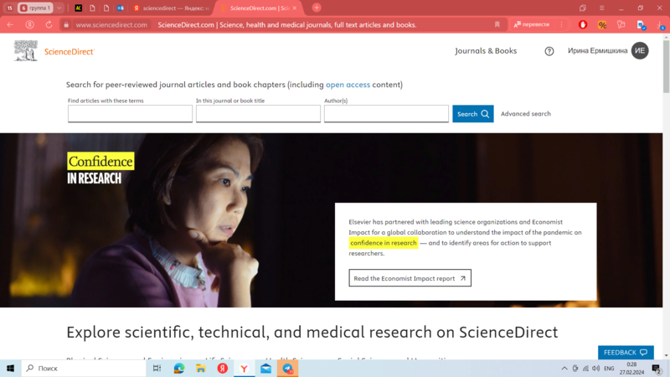This screenshot has height=377, width=670.
Task: Open the browser hamburger menu
Action: coord(601,8)
